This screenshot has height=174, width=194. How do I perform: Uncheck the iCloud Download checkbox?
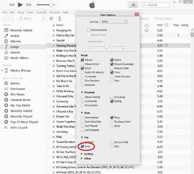point(112,64)
